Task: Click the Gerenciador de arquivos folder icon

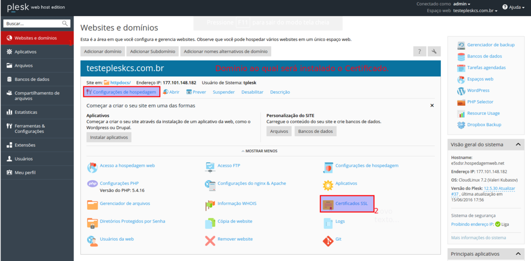Action: [x=92, y=205]
